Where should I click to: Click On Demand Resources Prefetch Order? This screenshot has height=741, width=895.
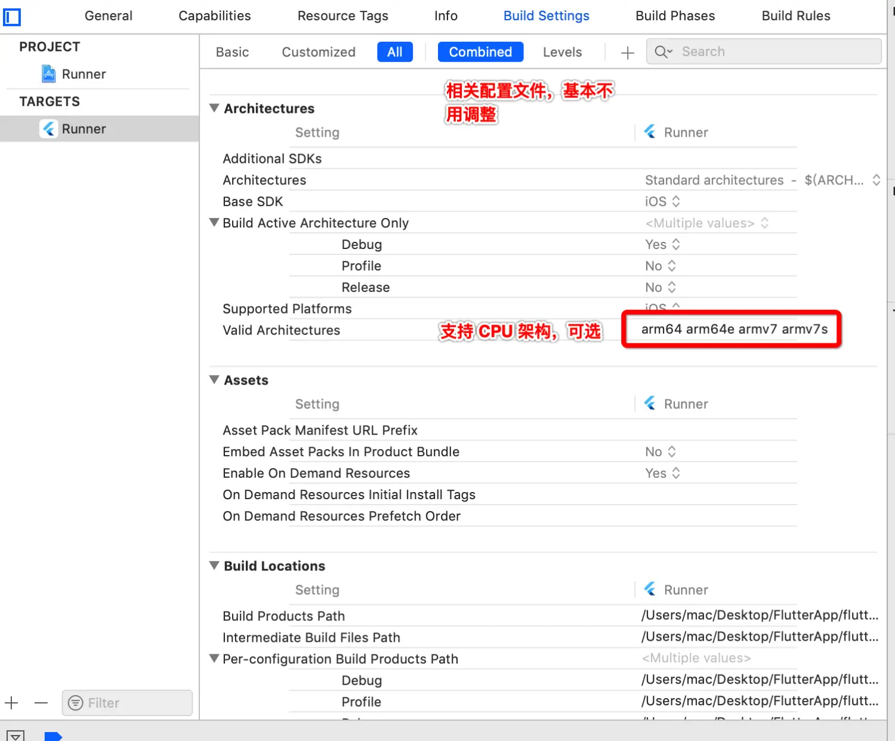[341, 516]
